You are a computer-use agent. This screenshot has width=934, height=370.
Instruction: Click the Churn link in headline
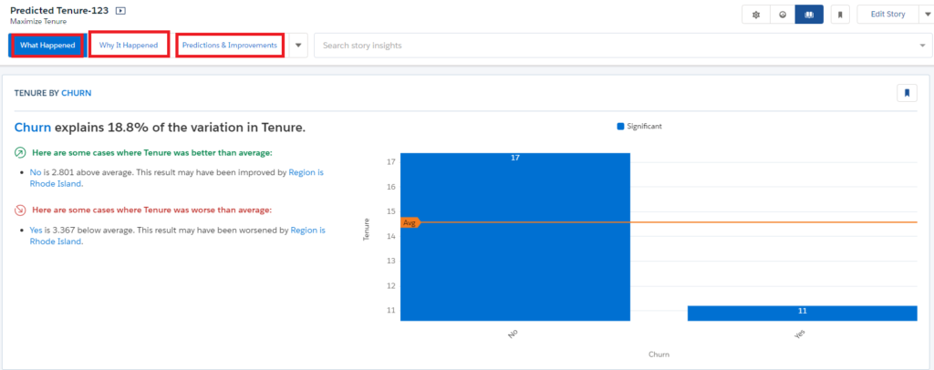(x=34, y=128)
